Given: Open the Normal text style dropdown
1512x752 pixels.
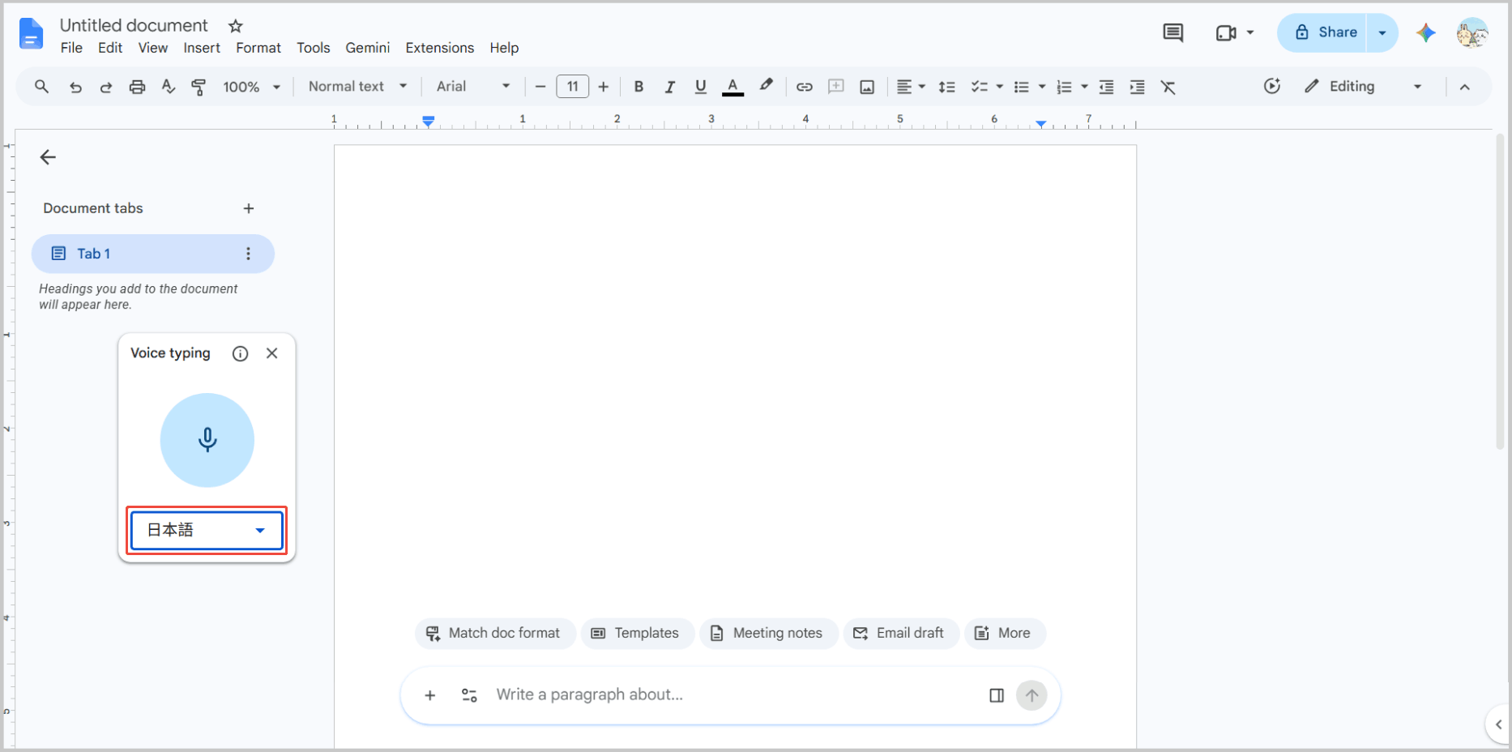Looking at the screenshot, I should coord(357,86).
